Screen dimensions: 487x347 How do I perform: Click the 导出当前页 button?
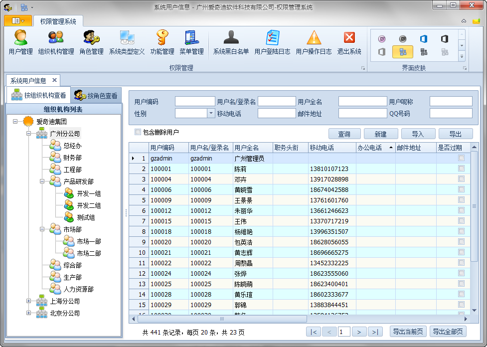408,332
